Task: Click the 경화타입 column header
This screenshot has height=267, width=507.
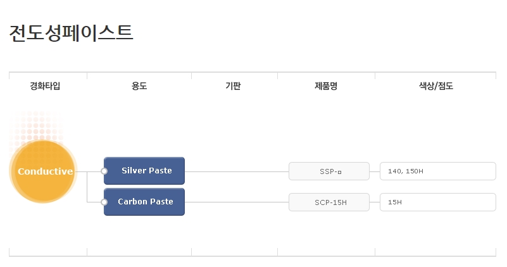Action: [45, 86]
